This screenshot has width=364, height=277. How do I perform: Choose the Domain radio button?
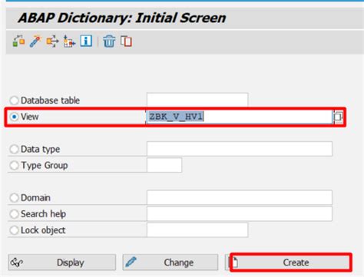(x=14, y=197)
